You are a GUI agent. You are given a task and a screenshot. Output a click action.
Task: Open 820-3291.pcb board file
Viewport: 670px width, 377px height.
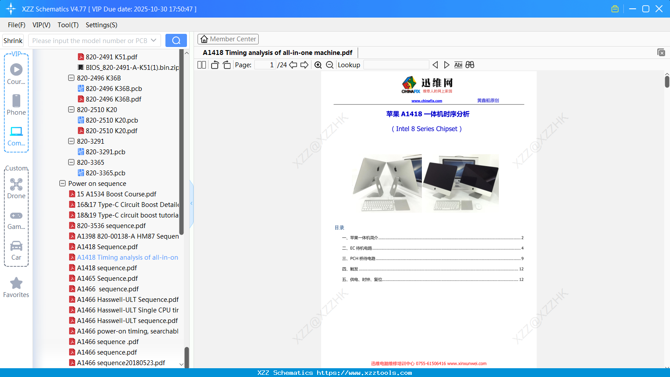(x=102, y=152)
